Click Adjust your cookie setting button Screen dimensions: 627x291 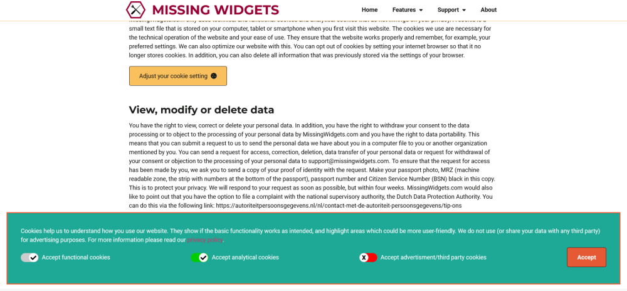178,76
